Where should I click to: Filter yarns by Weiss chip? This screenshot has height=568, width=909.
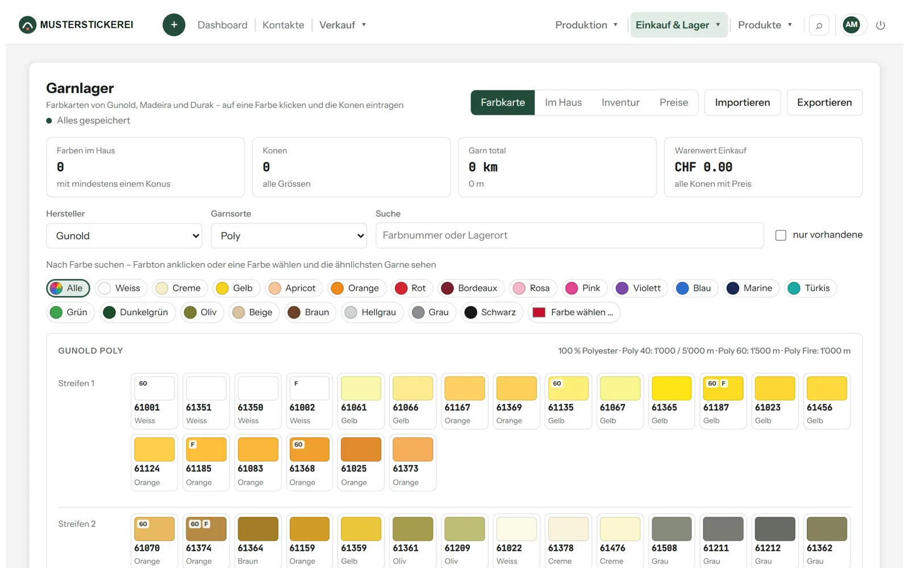tap(121, 288)
